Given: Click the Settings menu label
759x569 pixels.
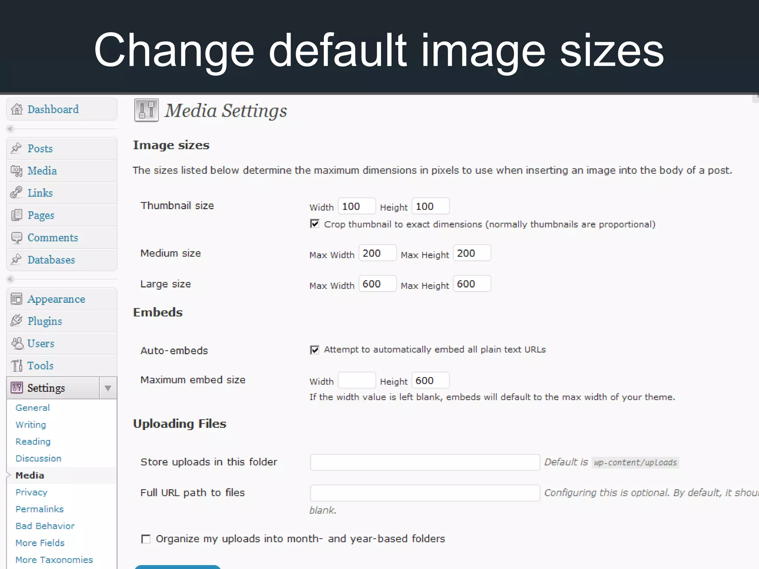Looking at the screenshot, I should click(46, 388).
